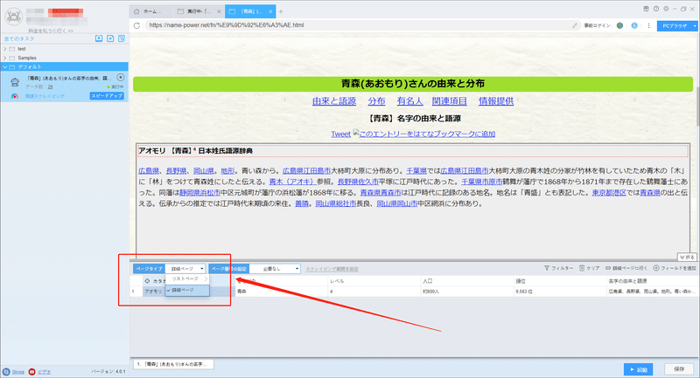Viewport: 700px width, 378px height.
Task: Open the ページタイプ dropdown
Action: coord(185,269)
